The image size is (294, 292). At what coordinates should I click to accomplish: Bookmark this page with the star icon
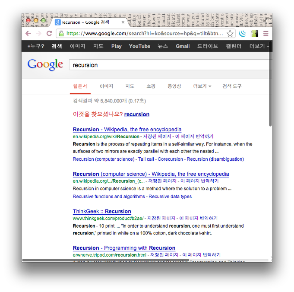click(x=230, y=34)
